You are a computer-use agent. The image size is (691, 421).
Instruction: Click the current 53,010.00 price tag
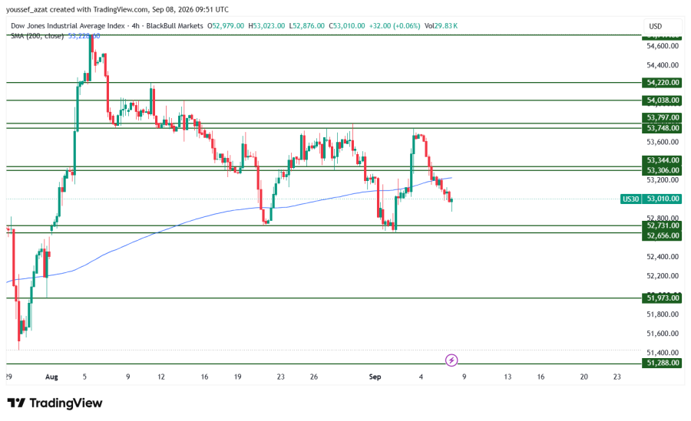tap(662, 199)
